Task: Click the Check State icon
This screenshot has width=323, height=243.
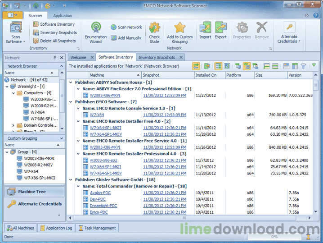Action: point(154,28)
